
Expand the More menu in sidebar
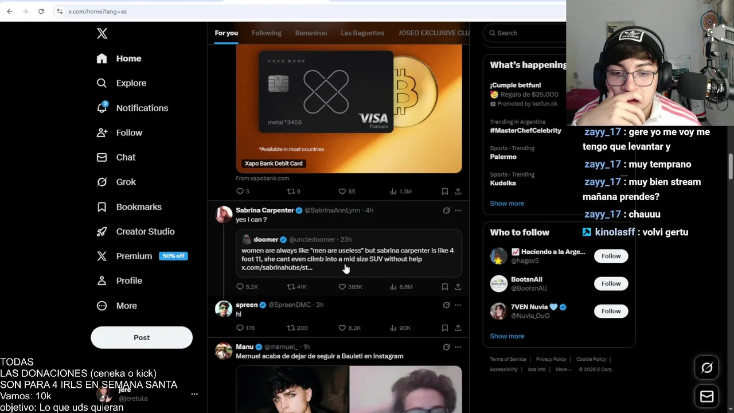pyautogui.click(x=117, y=306)
